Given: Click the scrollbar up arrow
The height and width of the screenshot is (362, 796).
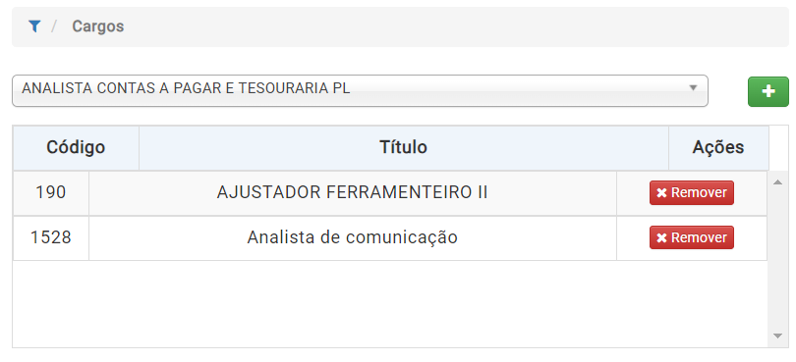Looking at the screenshot, I should (777, 182).
